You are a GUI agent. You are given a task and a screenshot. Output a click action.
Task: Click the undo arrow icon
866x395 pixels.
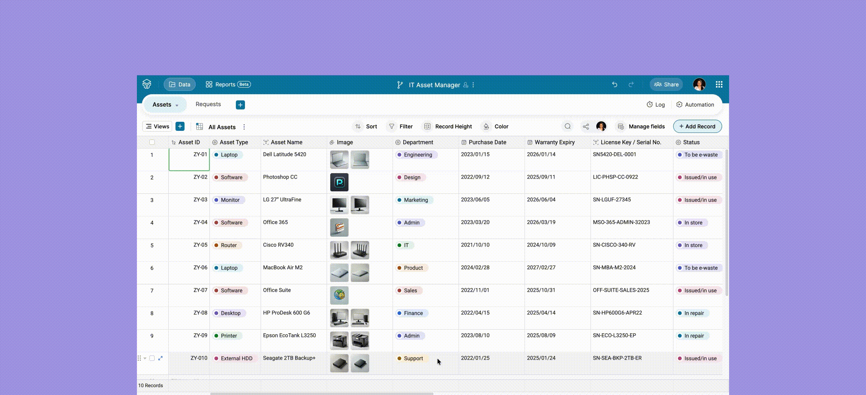(615, 84)
